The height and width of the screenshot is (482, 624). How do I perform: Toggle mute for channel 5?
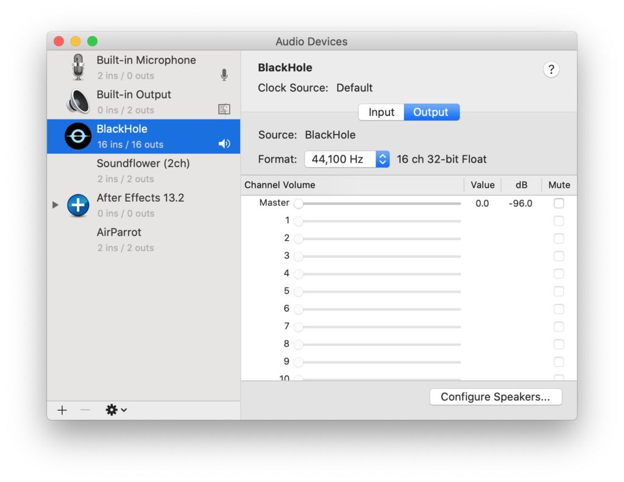click(558, 291)
